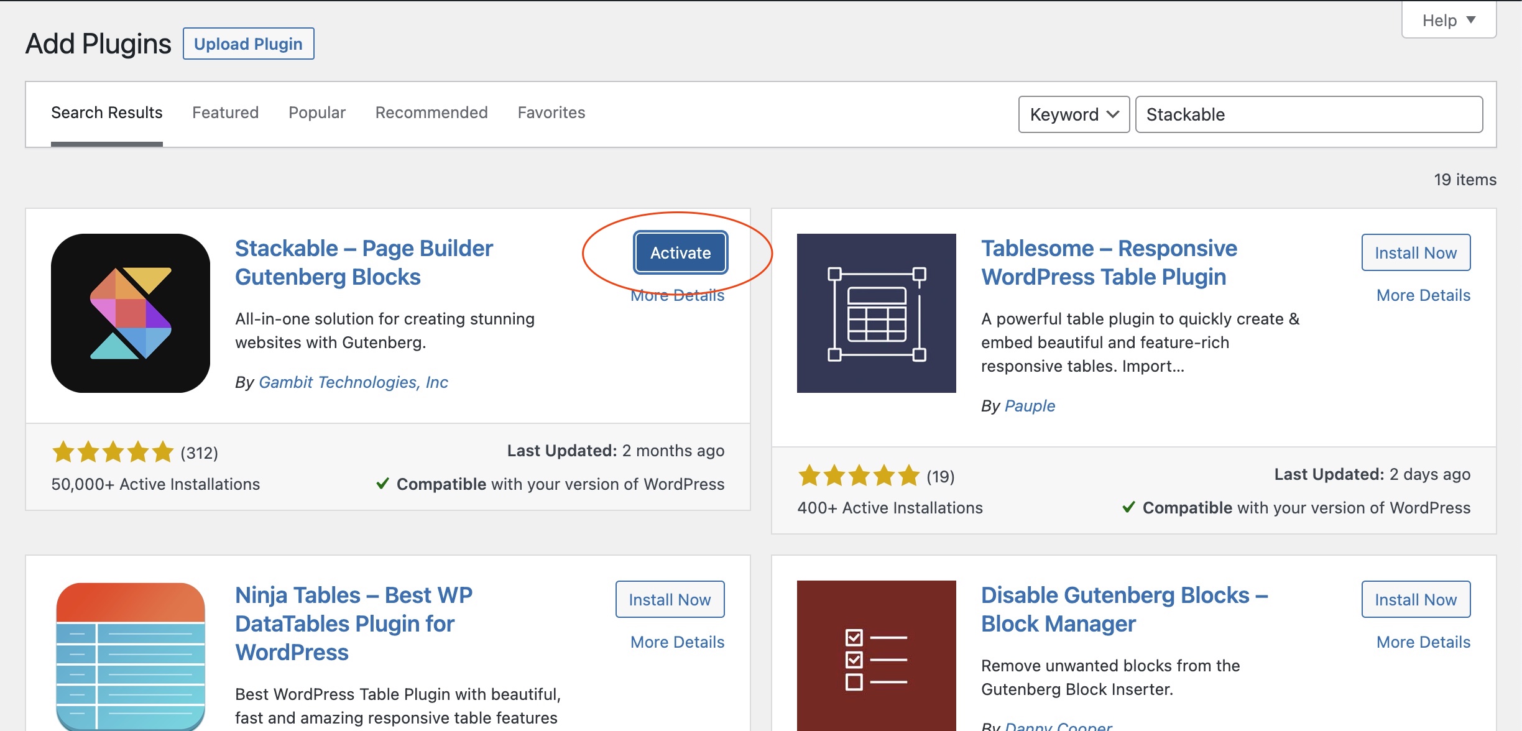Open author link Pauple
The image size is (1522, 731).
[x=1030, y=406]
